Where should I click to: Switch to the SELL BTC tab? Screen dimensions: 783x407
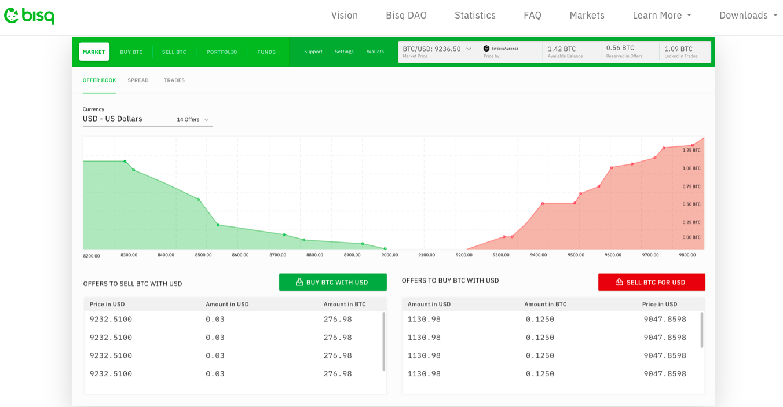[174, 52]
